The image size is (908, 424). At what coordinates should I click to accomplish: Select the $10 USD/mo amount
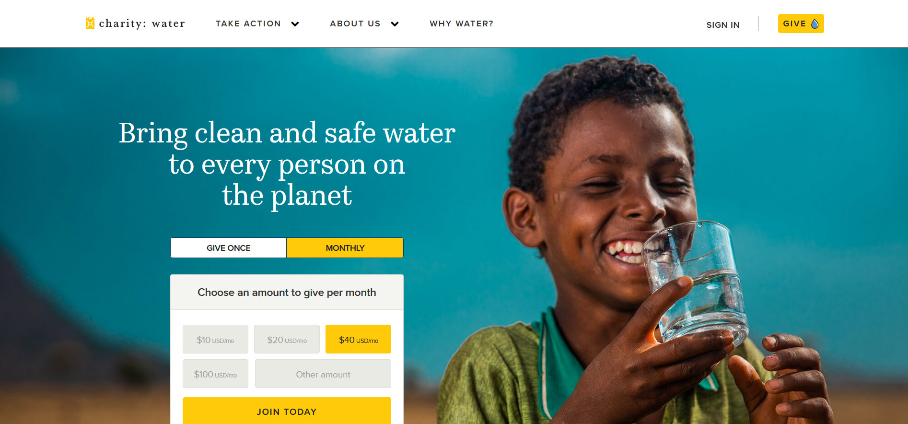[215, 339]
